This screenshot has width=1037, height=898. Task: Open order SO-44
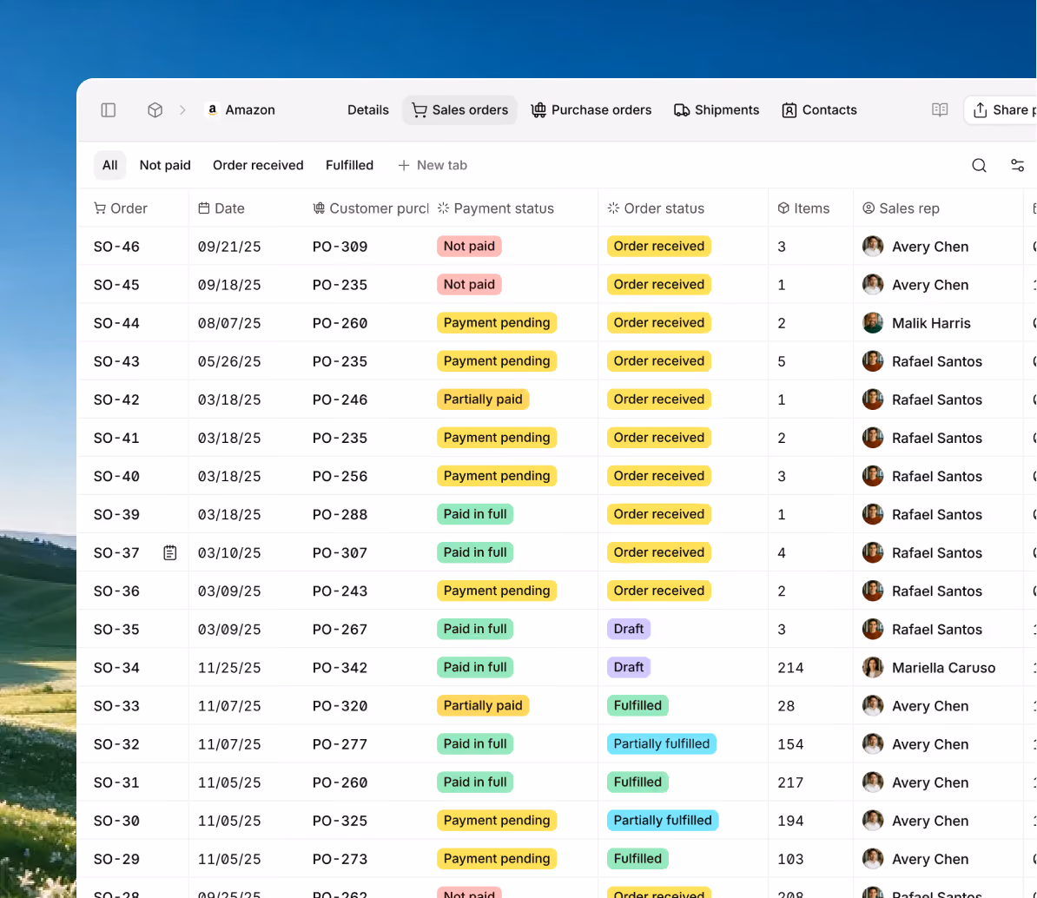click(116, 323)
